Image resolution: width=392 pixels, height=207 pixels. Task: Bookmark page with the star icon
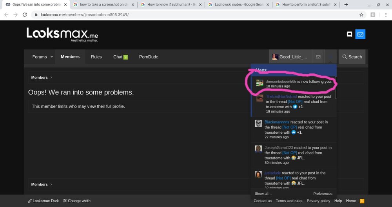[x=361, y=15]
